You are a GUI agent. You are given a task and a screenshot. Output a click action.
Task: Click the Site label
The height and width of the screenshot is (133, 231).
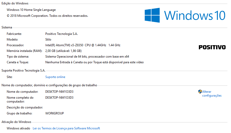[10, 77]
